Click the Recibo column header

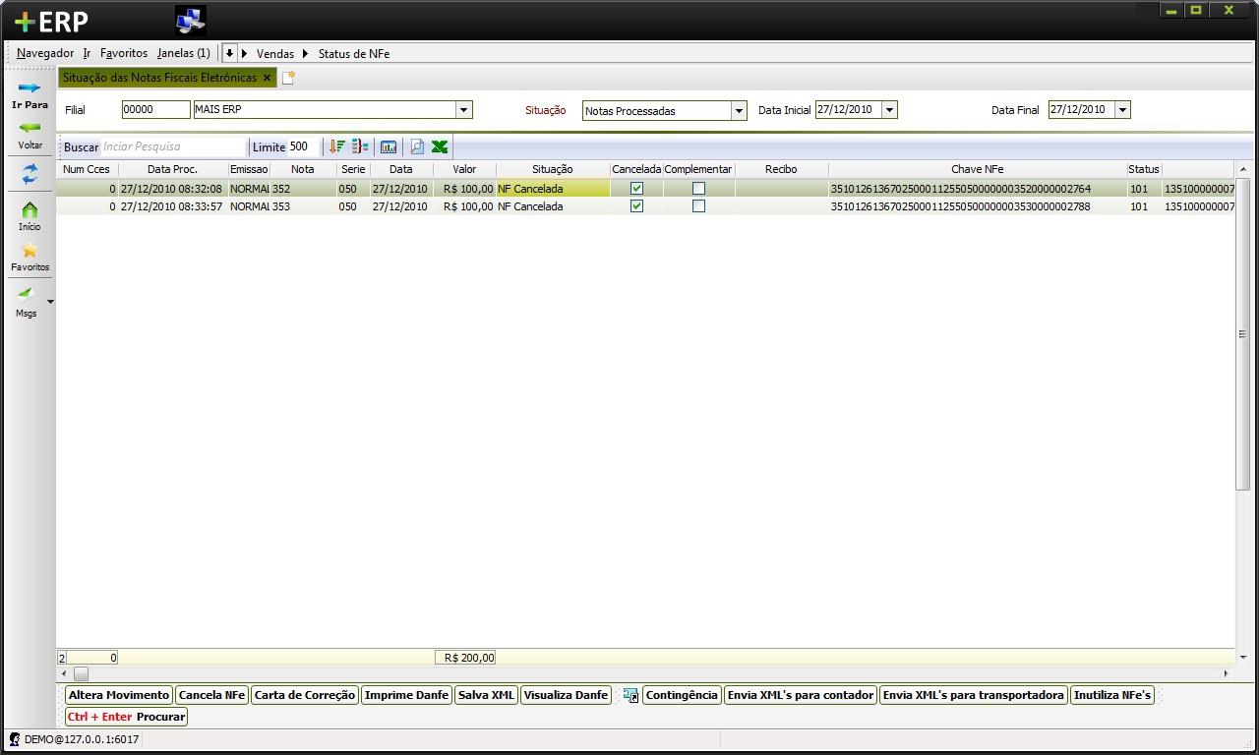pos(781,169)
